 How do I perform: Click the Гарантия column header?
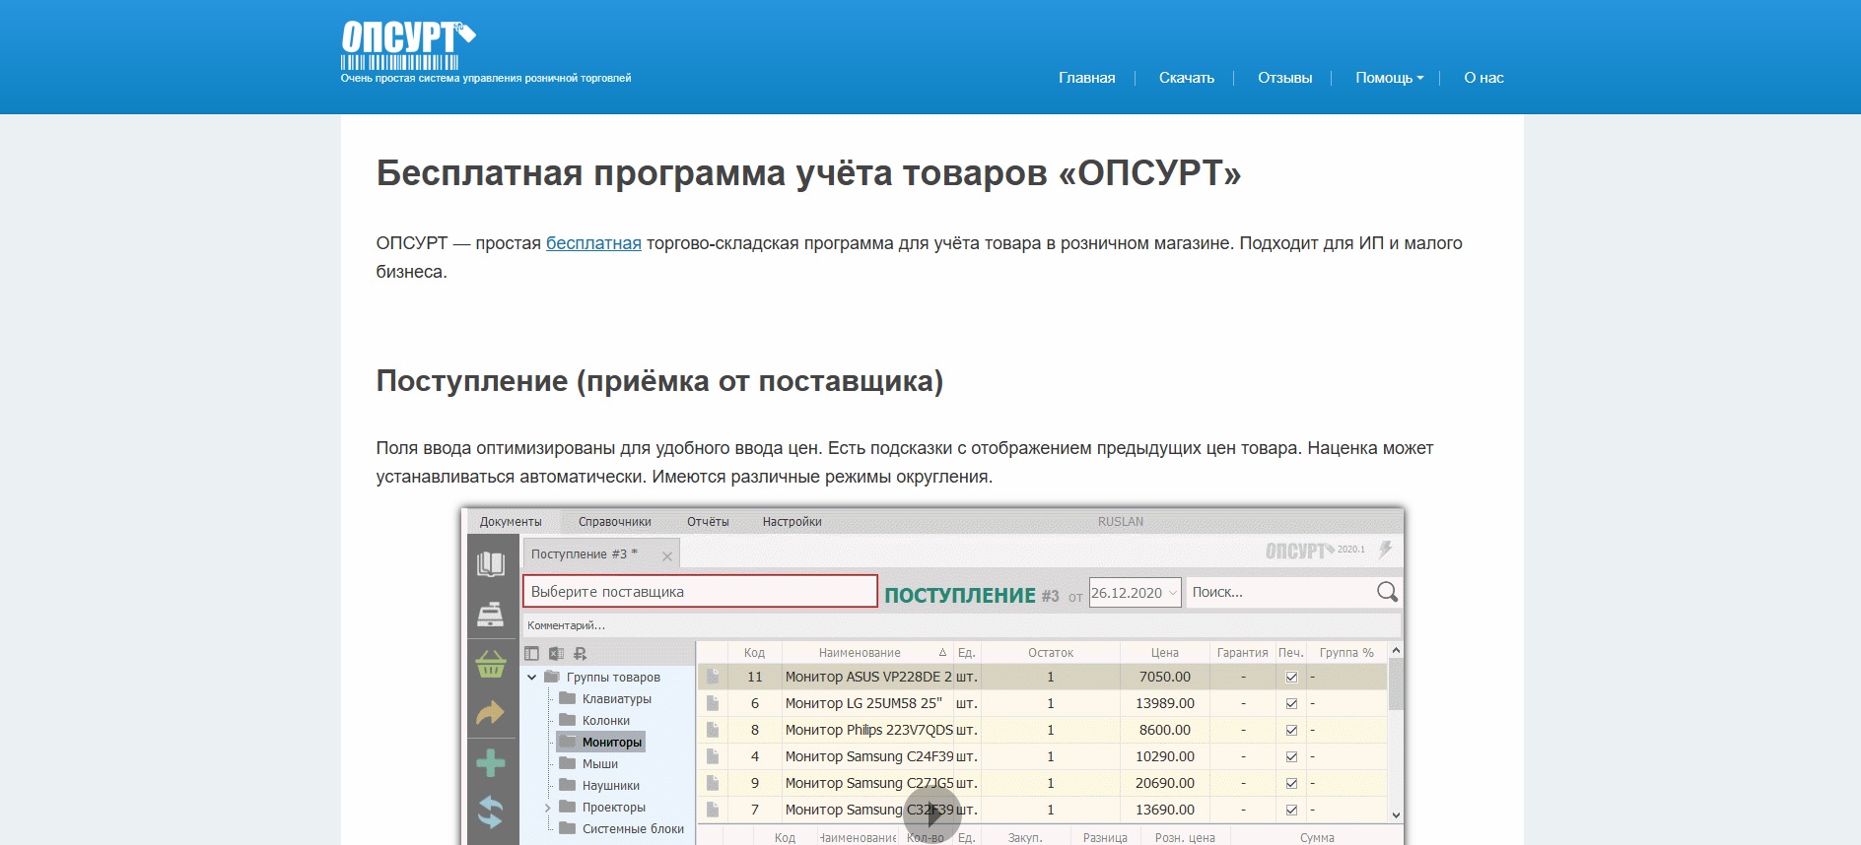(1242, 653)
